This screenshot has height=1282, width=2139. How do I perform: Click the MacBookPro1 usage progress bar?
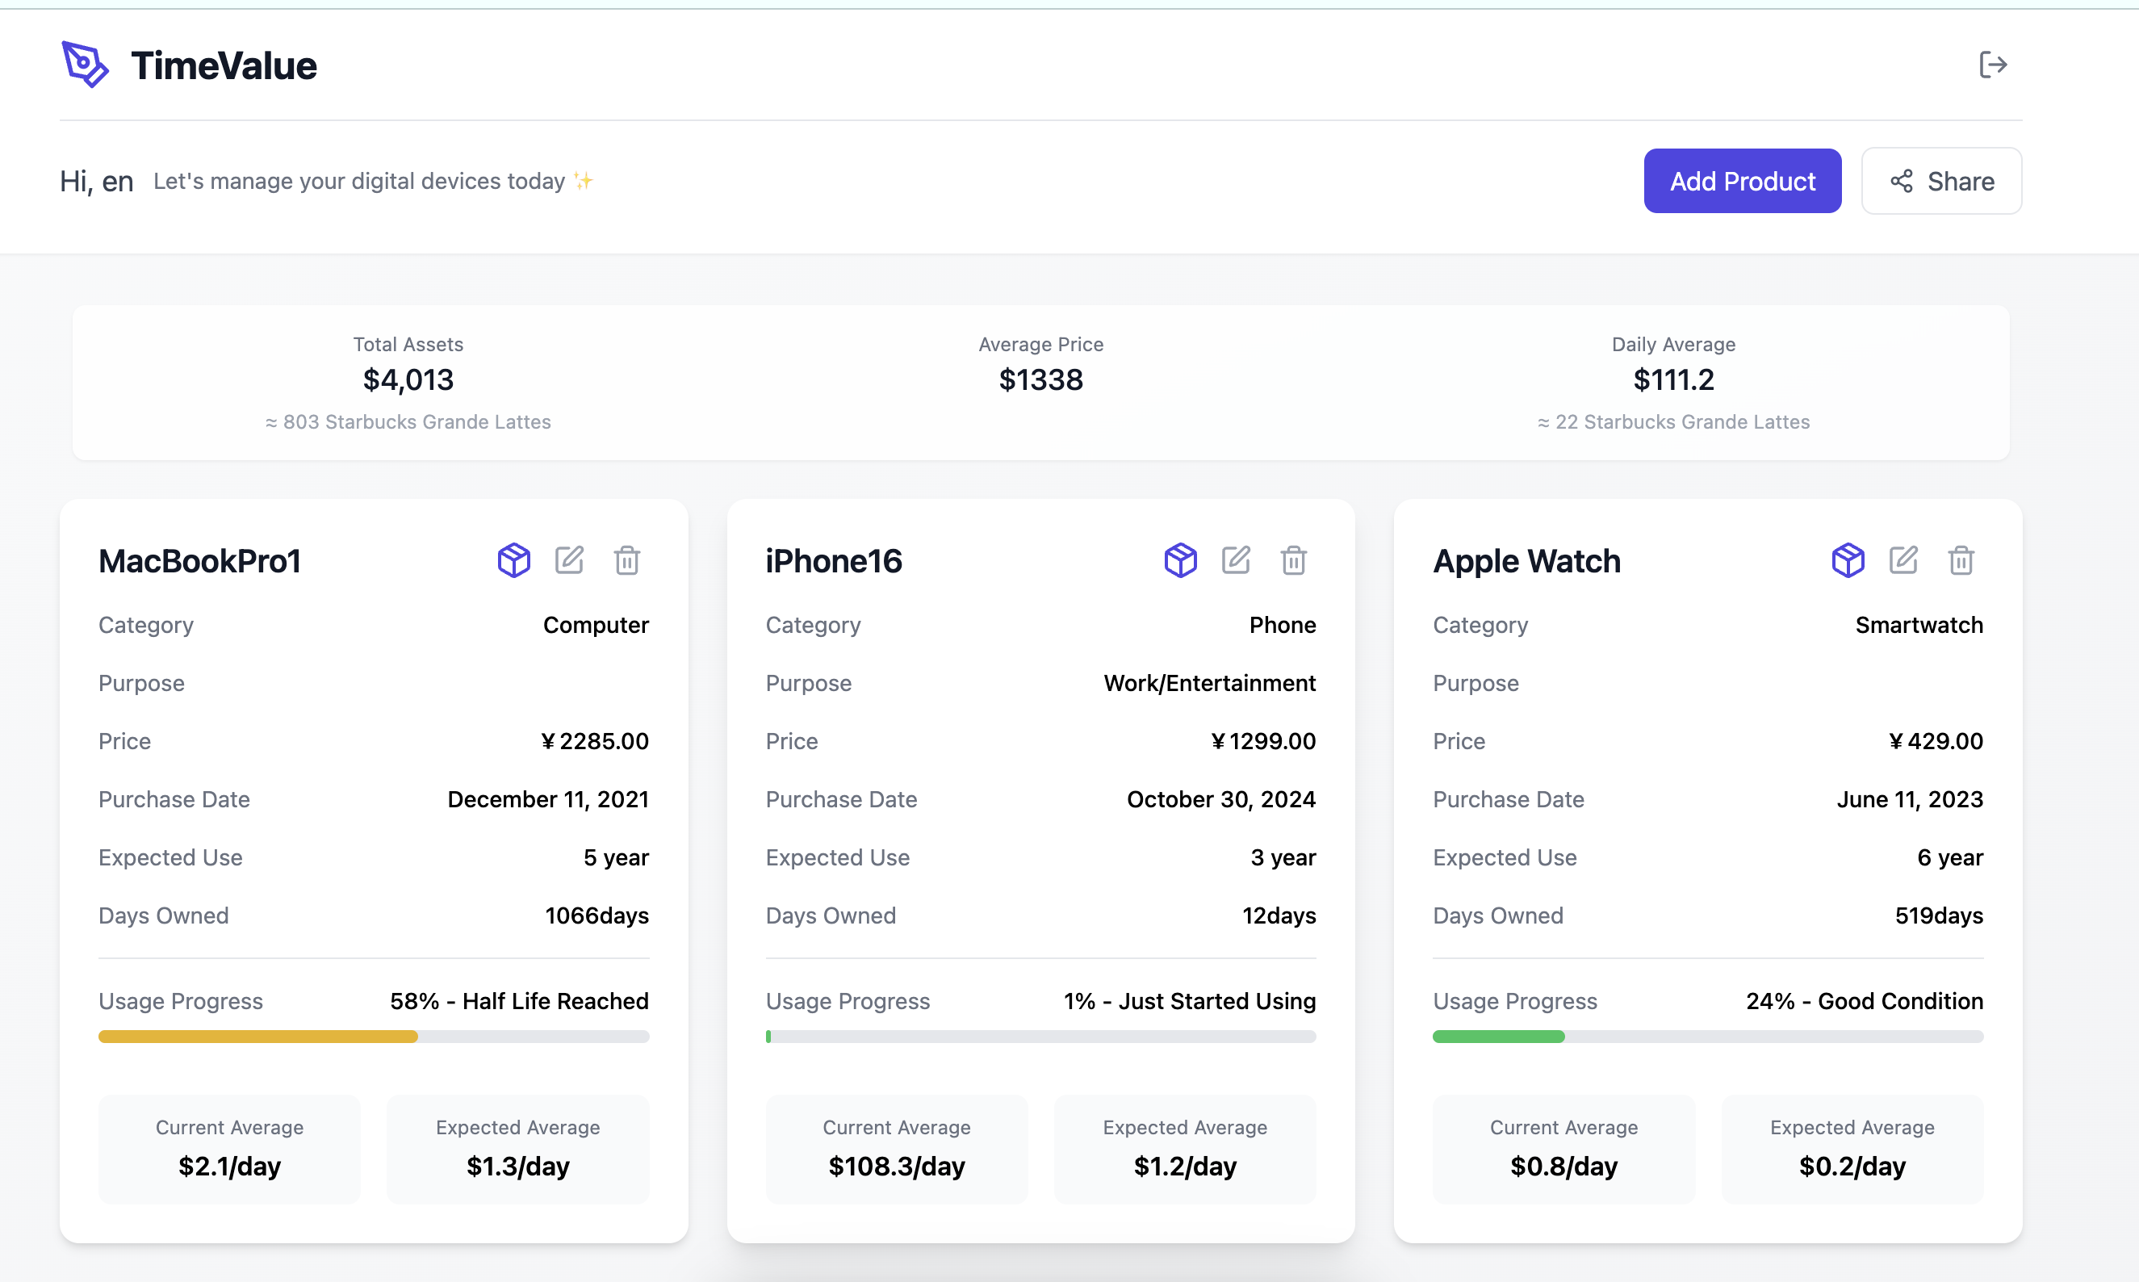click(x=374, y=1037)
